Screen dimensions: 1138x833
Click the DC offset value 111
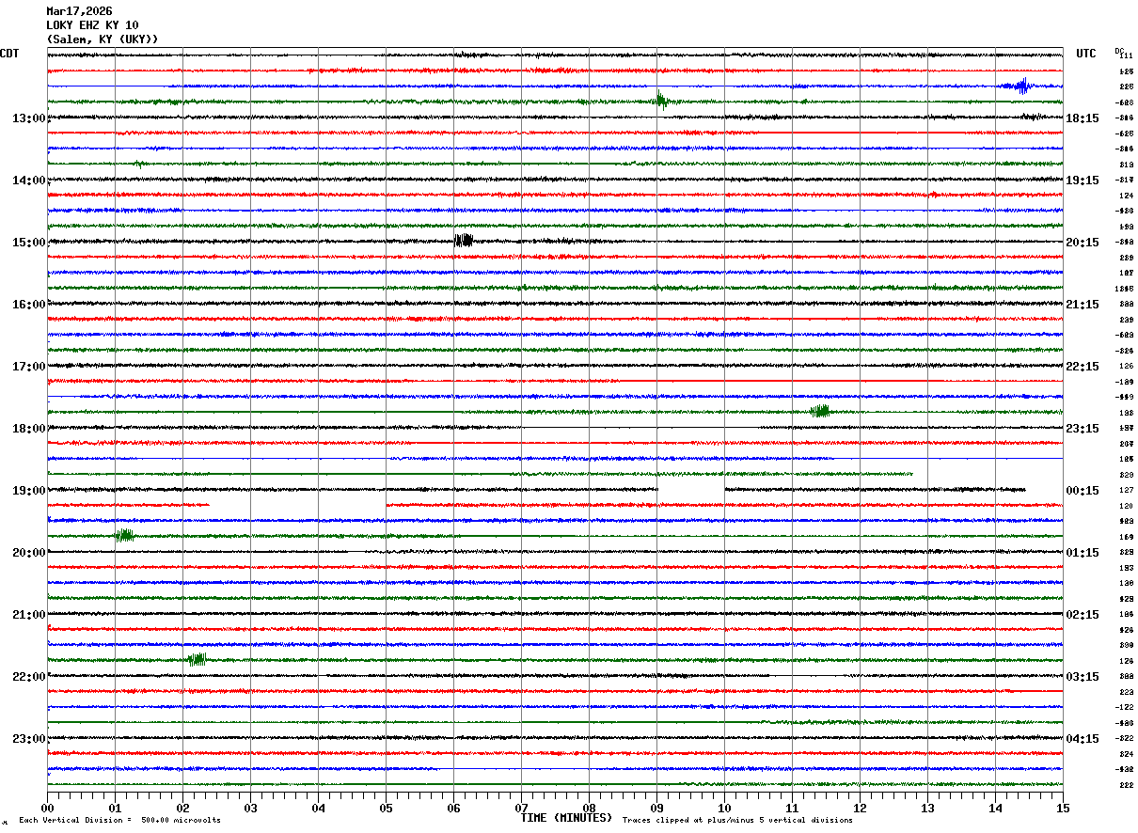pos(1127,56)
